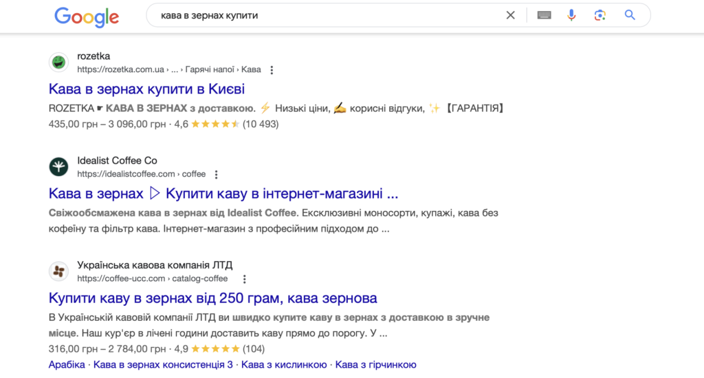The height and width of the screenshot is (378, 704).
Task: Click the magnifying glass search button
Action: point(630,15)
